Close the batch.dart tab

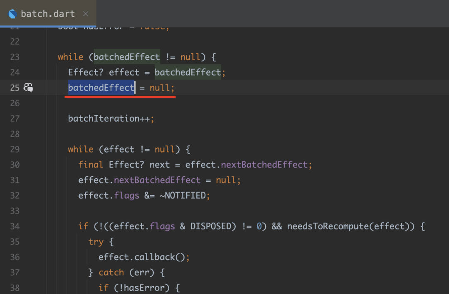[86, 14]
